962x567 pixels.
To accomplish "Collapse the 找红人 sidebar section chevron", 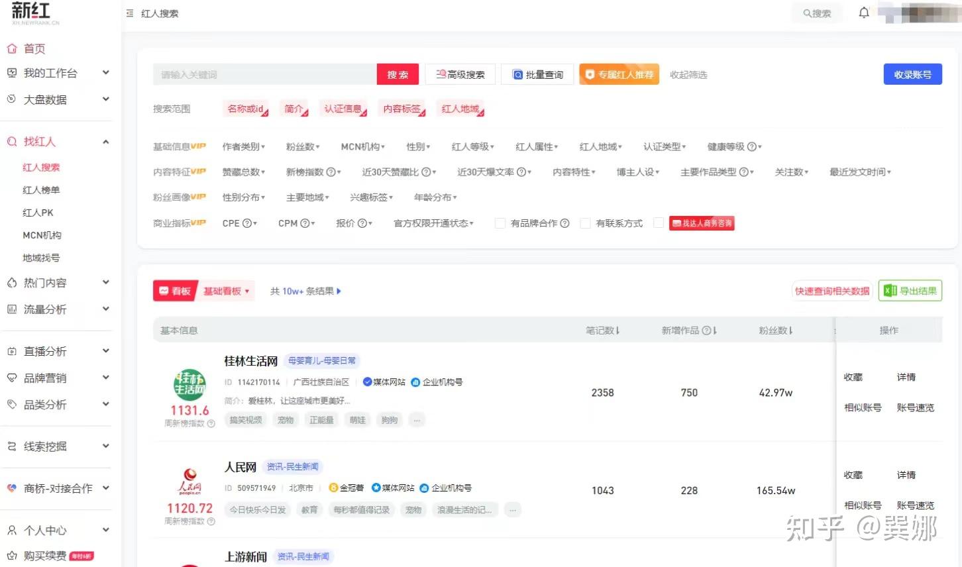I will coord(105,142).
